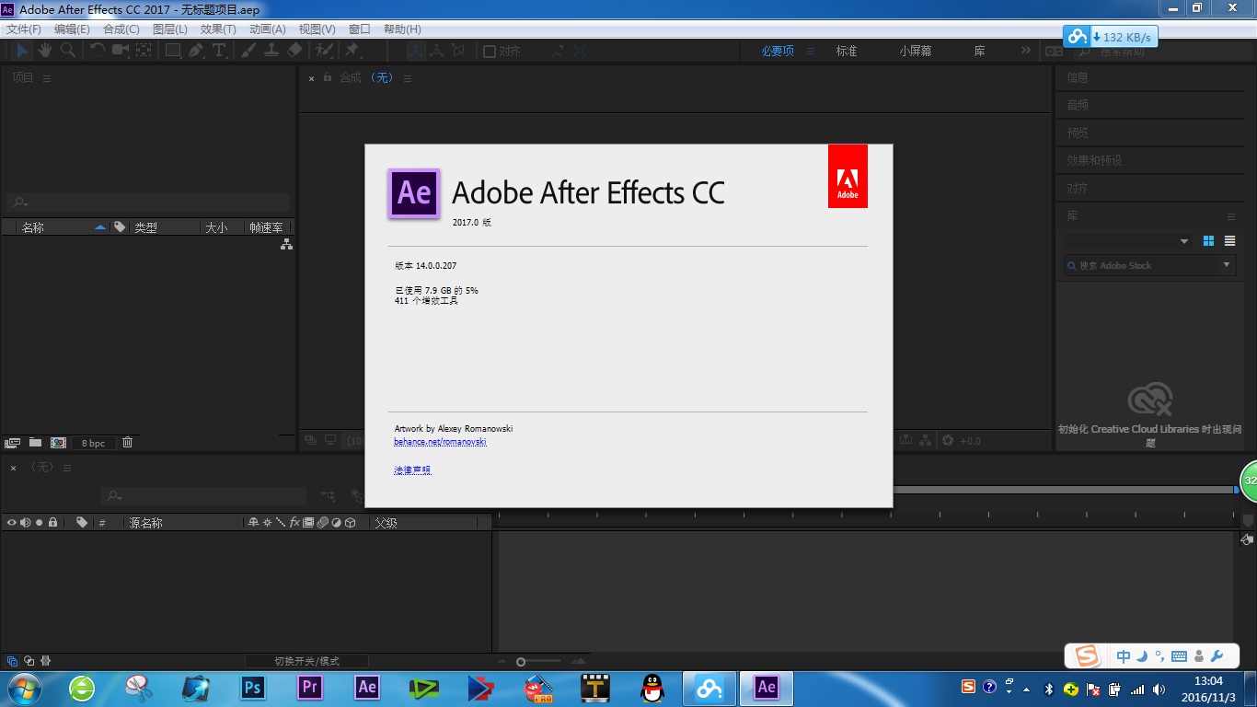Select the Roto Brush tool
Screen dimensions: 1257x707
pyautogui.click(x=324, y=51)
